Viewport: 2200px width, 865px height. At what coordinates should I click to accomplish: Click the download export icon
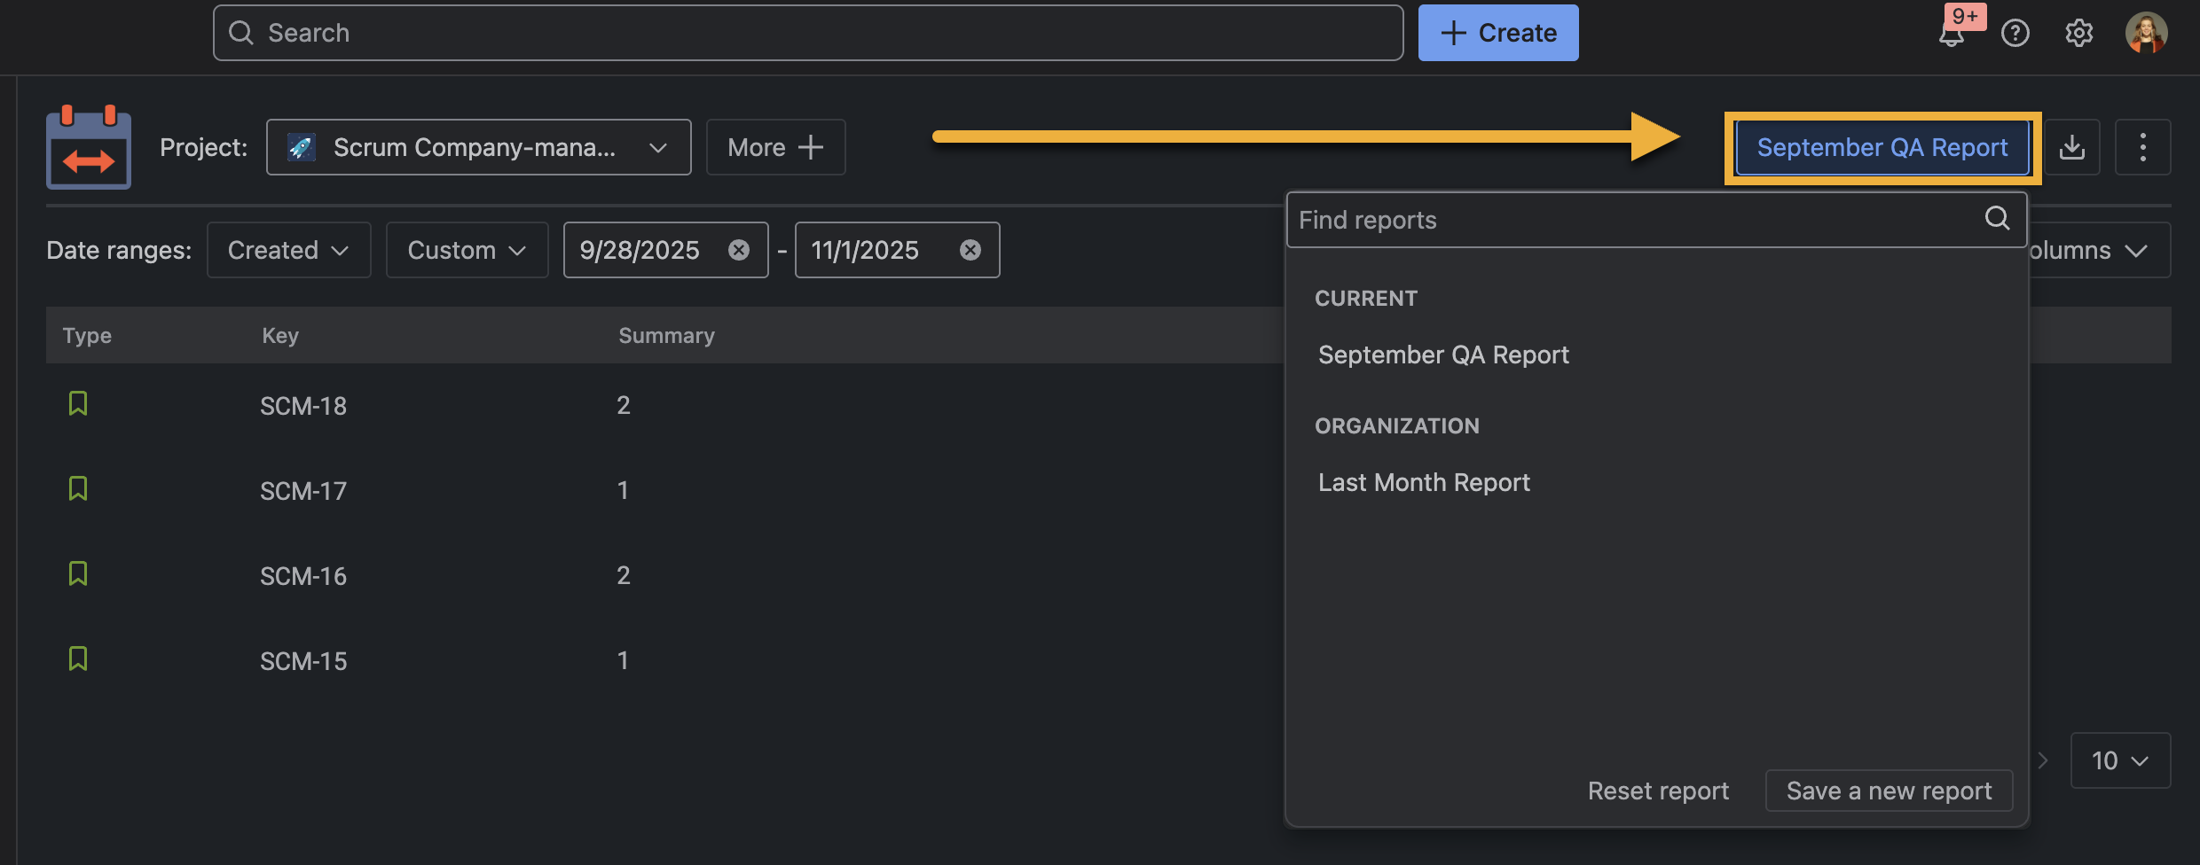(x=2072, y=147)
